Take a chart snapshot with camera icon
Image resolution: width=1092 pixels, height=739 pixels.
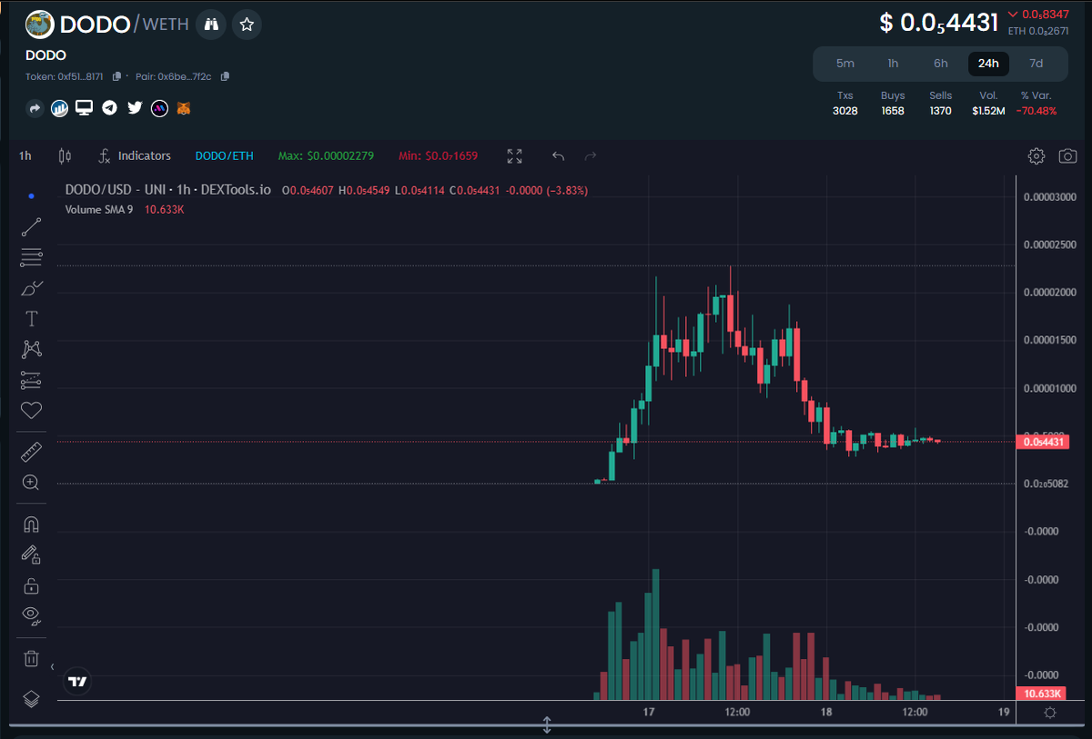tap(1067, 156)
